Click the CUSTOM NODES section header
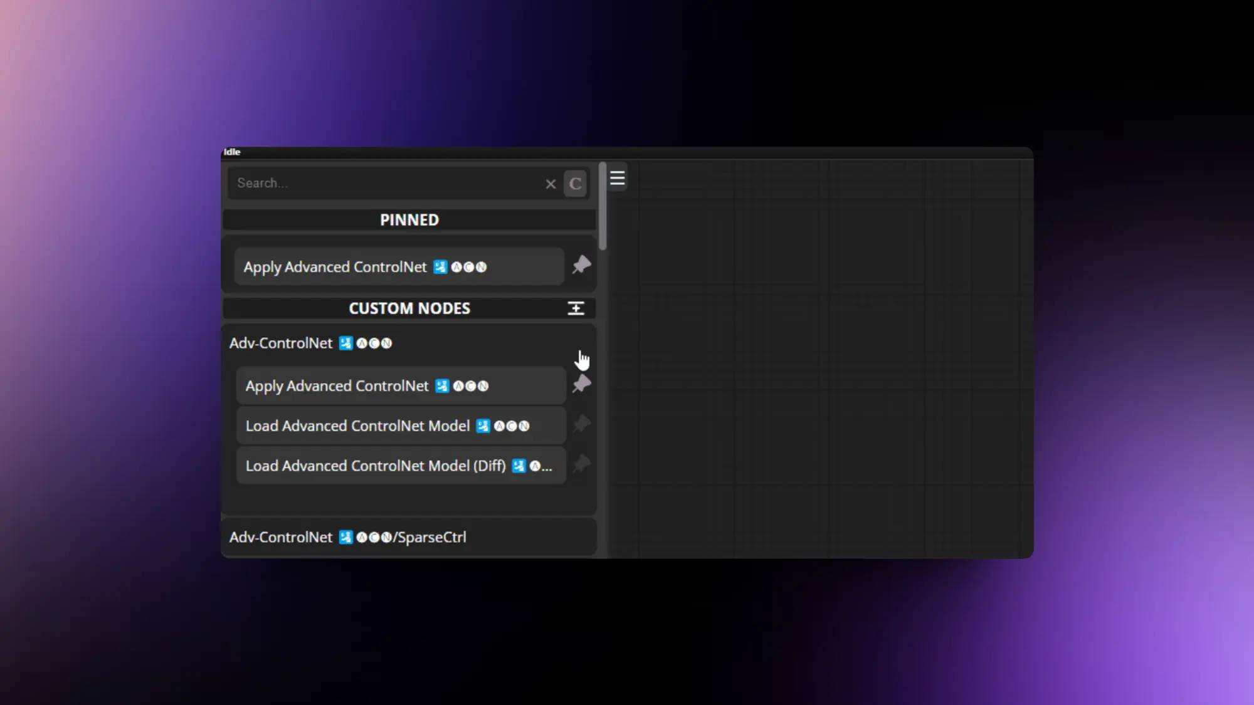The width and height of the screenshot is (1254, 705). click(409, 308)
